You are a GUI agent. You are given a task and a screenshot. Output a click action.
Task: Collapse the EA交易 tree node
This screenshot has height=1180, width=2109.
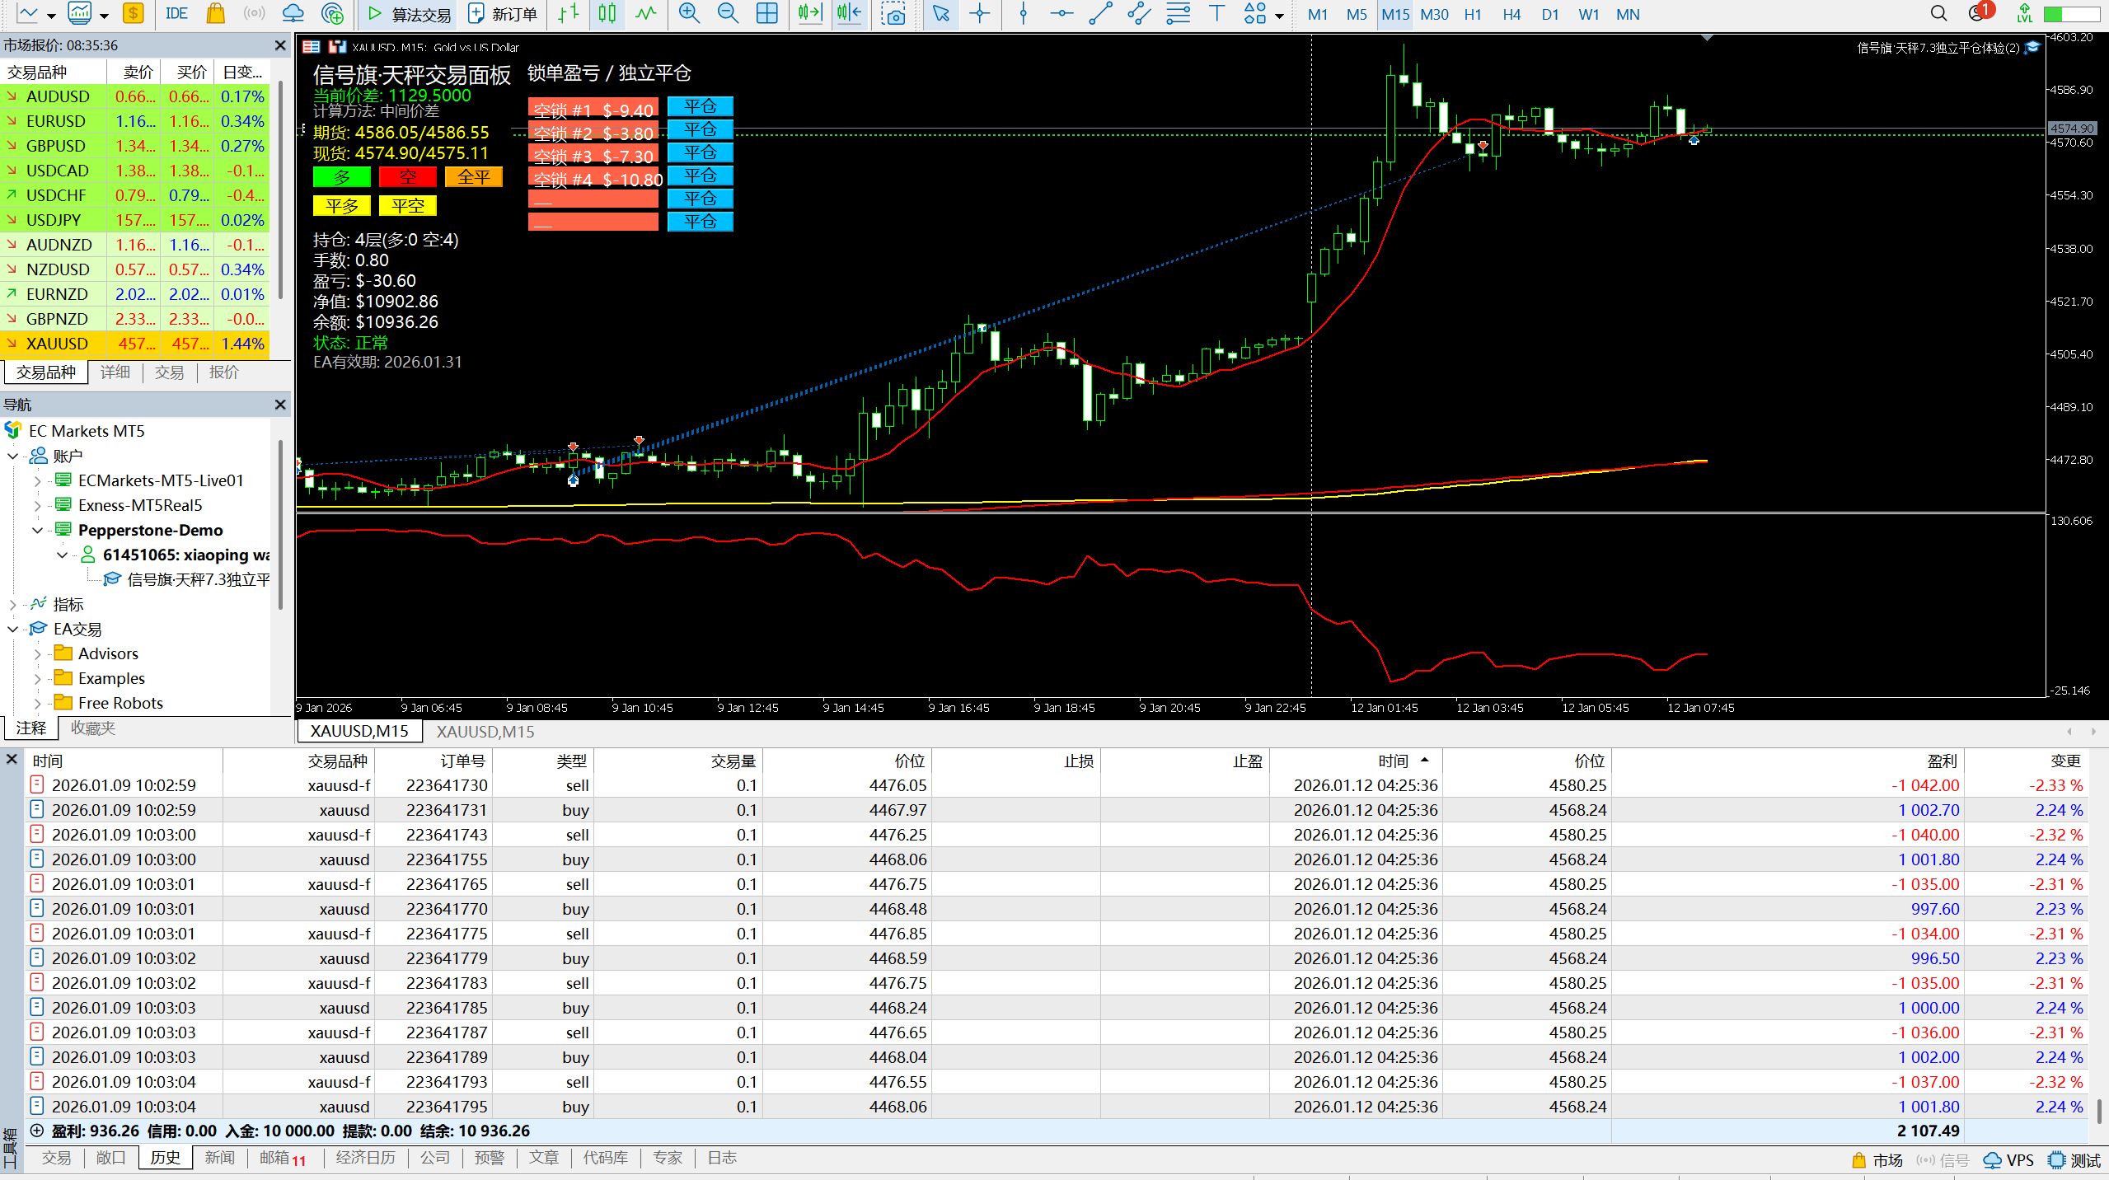[x=13, y=629]
